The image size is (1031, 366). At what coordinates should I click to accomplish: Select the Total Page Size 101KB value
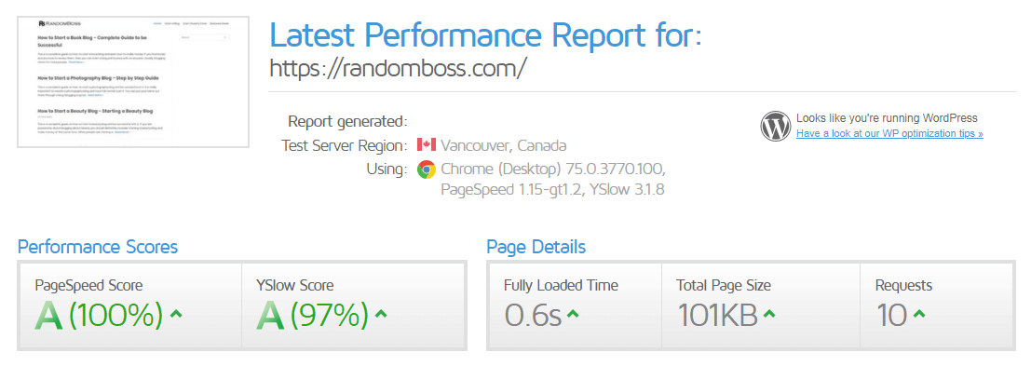(717, 316)
